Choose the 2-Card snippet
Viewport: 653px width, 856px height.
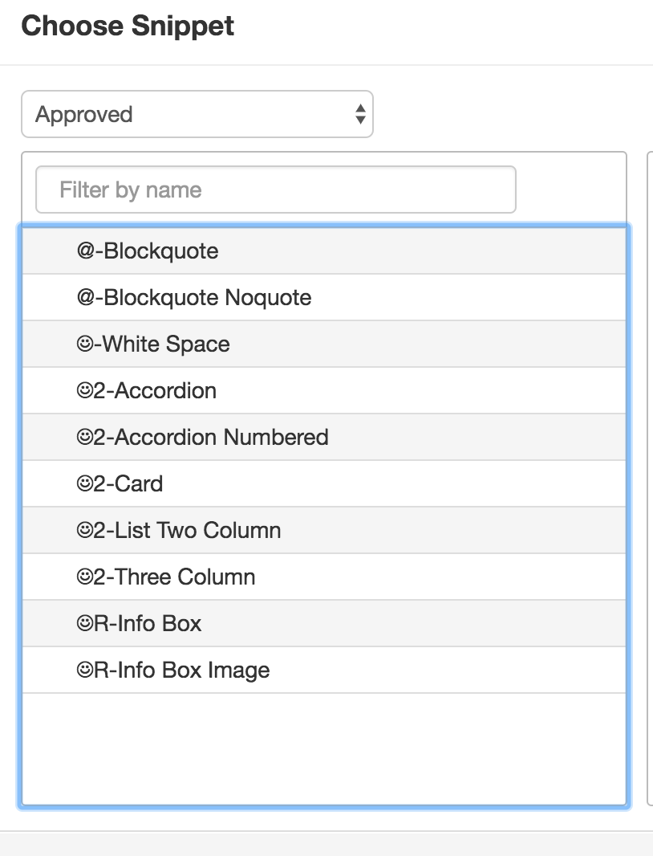(324, 483)
